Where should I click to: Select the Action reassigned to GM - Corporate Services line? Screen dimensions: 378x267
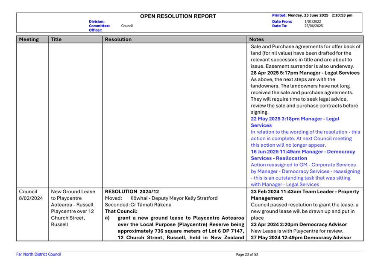tap(303, 165)
